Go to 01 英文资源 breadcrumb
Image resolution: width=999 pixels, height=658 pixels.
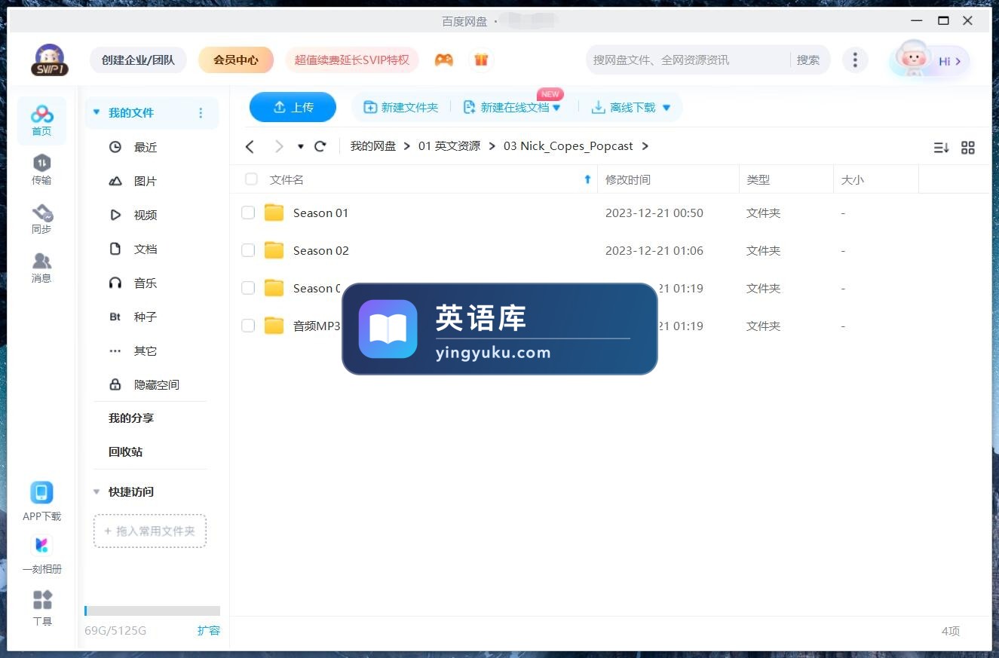click(x=449, y=146)
